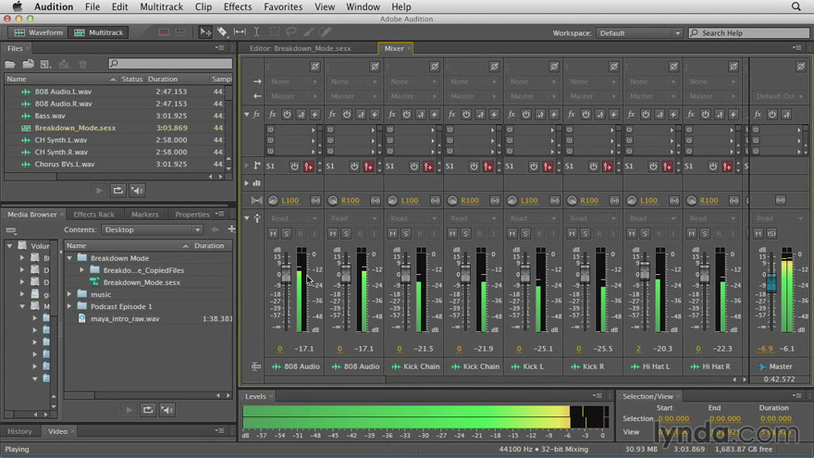814x458 pixels.
Task: Click Hi Hat L effects rack power icon
Action: tap(646, 114)
